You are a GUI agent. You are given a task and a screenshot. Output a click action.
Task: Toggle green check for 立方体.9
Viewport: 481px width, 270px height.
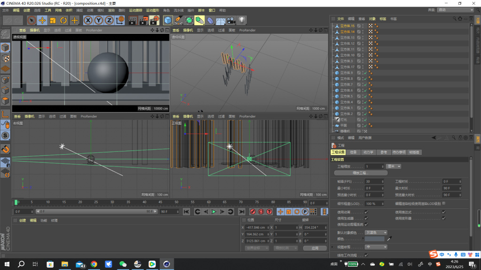pyautogui.click(x=365, y=73)
